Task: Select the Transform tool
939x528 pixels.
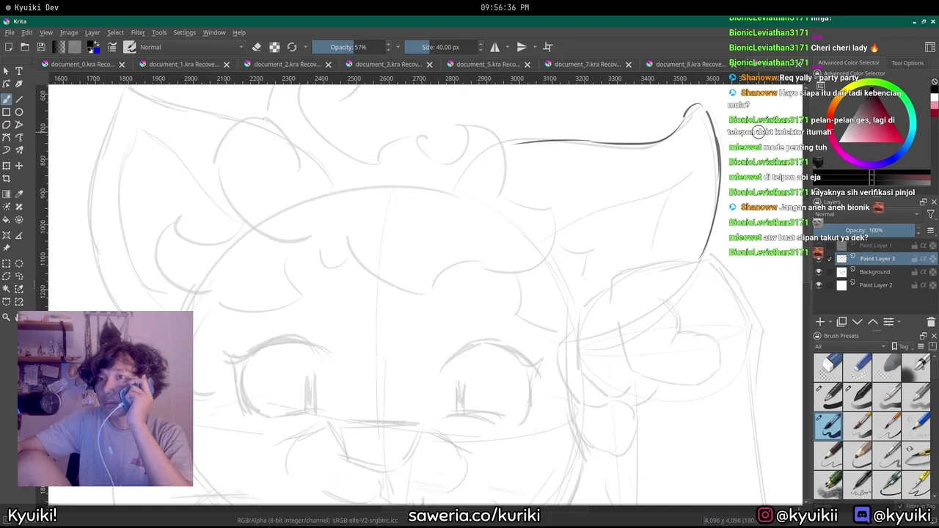Action: 7,166
